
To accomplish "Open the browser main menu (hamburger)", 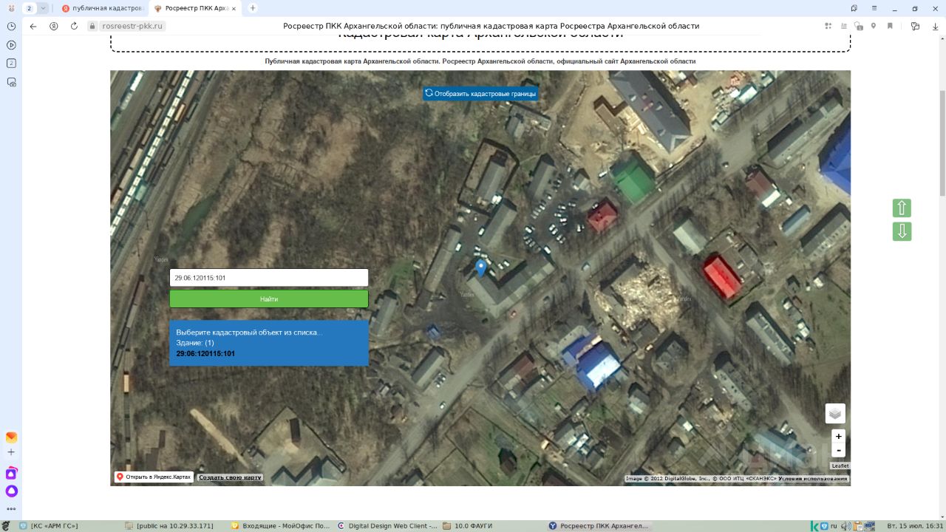I will pyautogui.click(x=876, y=8).
